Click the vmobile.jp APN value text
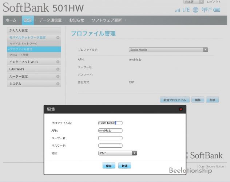 click(135, 59)
